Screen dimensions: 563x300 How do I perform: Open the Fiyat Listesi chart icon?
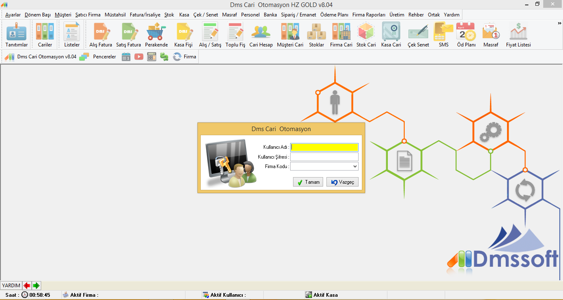point(518,35)
